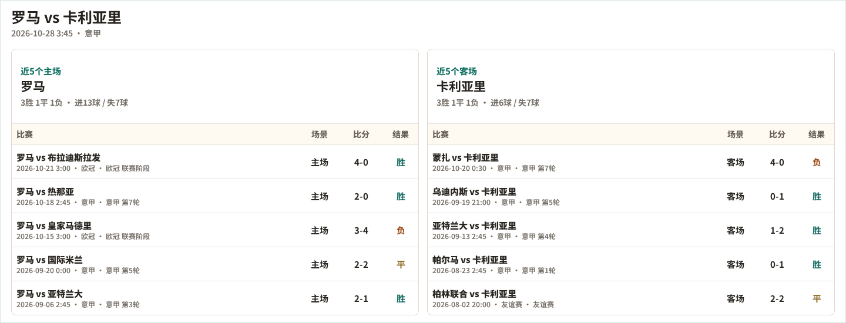Viewport: 846px width, 323px height.
Task: Click the 场景 column header in 卡利亚里 table
Action: point(736,134)
